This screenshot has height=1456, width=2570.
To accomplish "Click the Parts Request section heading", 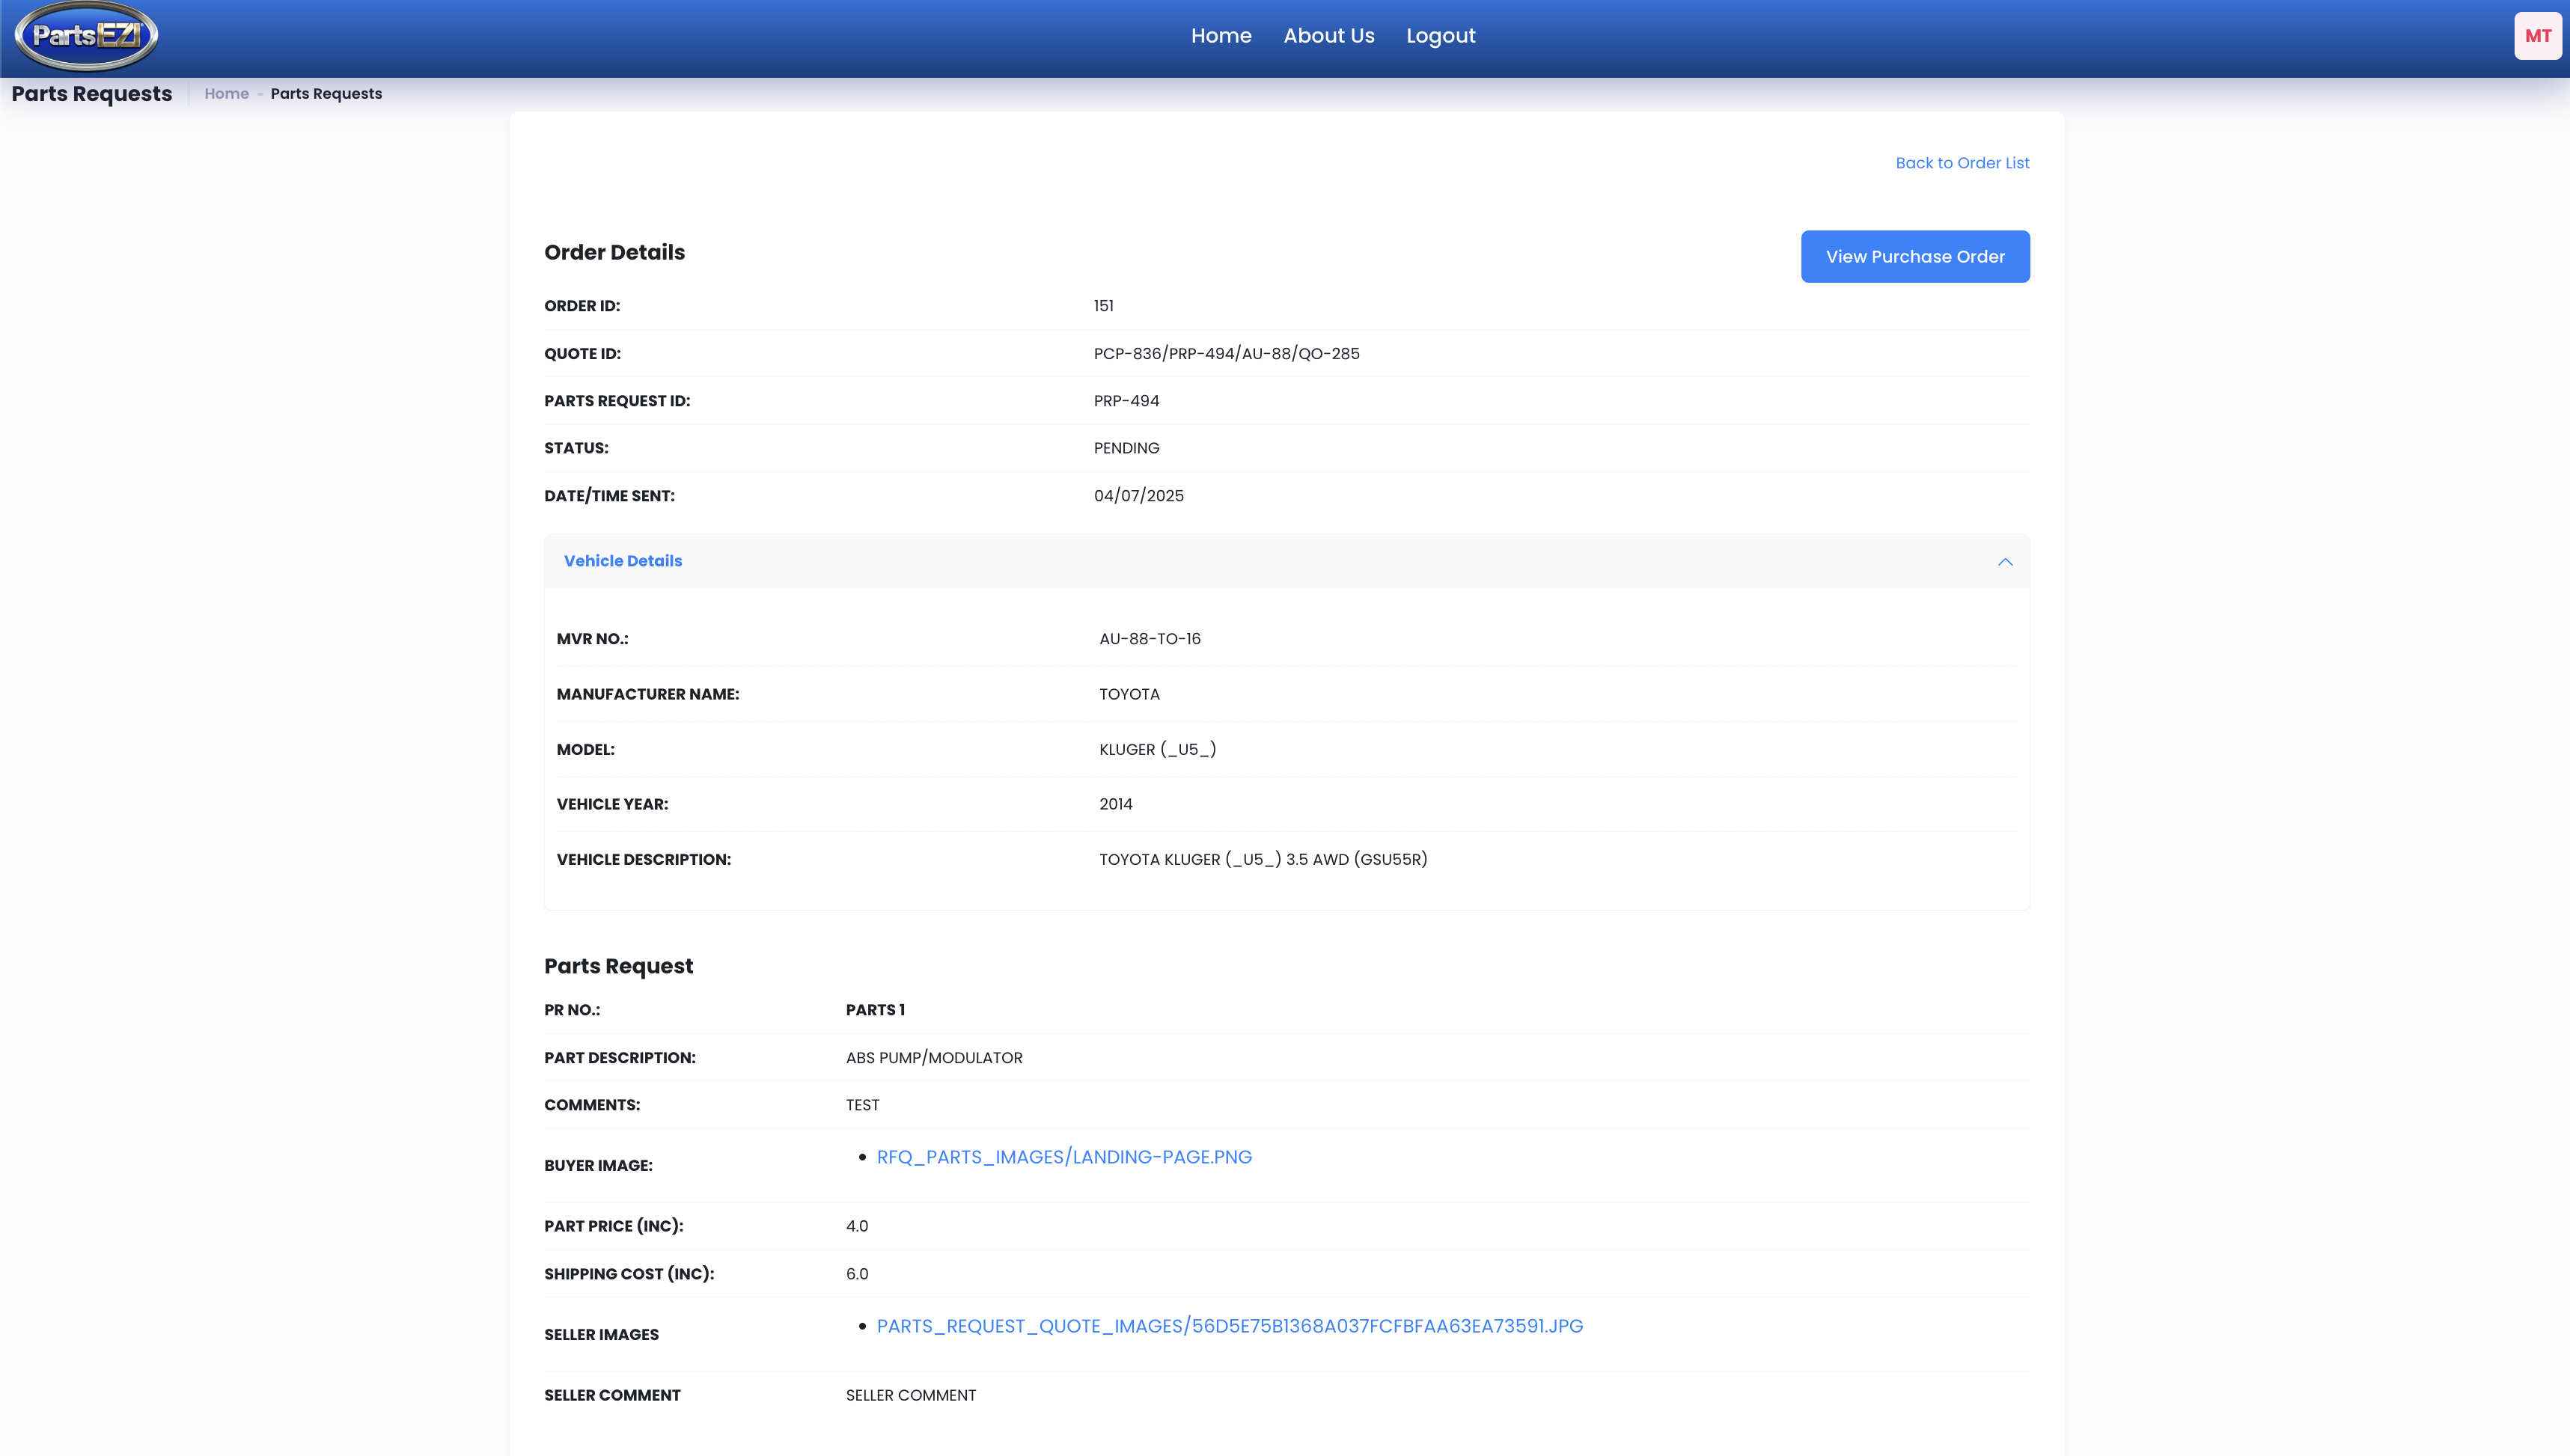I will coord(618,966).
